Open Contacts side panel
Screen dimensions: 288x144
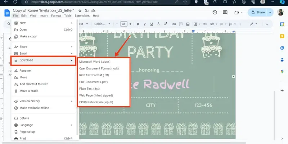click(282, 60)
